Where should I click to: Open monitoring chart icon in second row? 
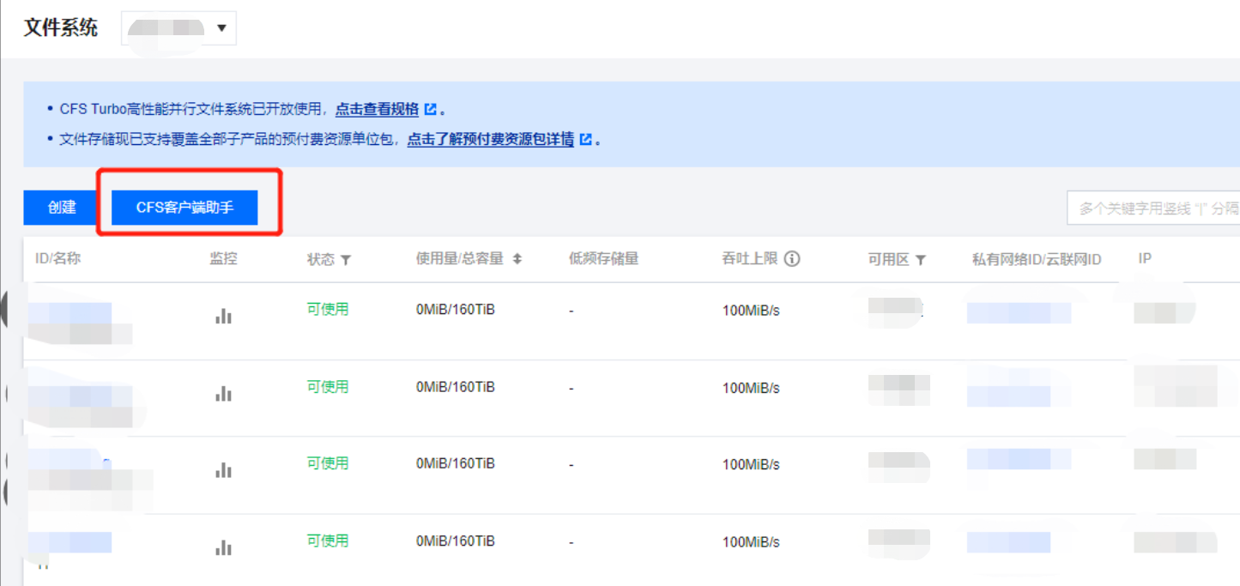(223, 393)
